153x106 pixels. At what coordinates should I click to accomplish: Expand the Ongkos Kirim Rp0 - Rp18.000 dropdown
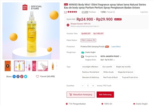tap(108, 60)
